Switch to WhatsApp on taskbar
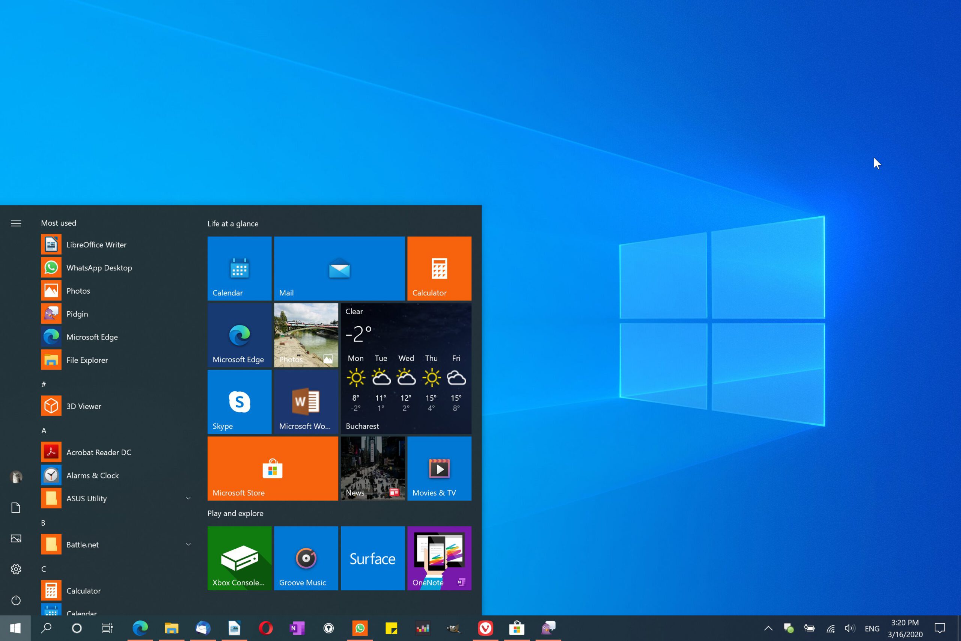Image resolution: width=961 pixels, height=641 pixels. coord(360,628)
